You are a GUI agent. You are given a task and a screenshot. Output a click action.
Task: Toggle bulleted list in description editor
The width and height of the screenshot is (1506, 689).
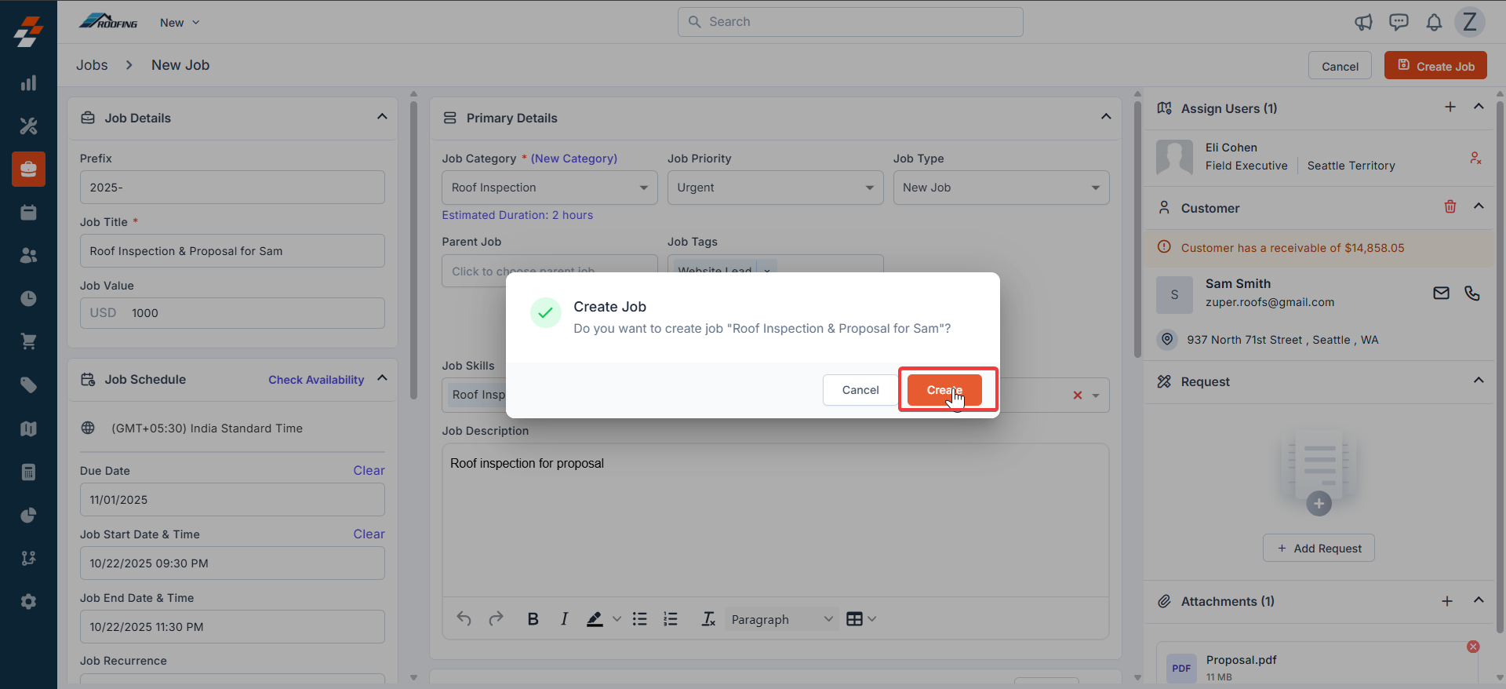click(x=640, y=619)
